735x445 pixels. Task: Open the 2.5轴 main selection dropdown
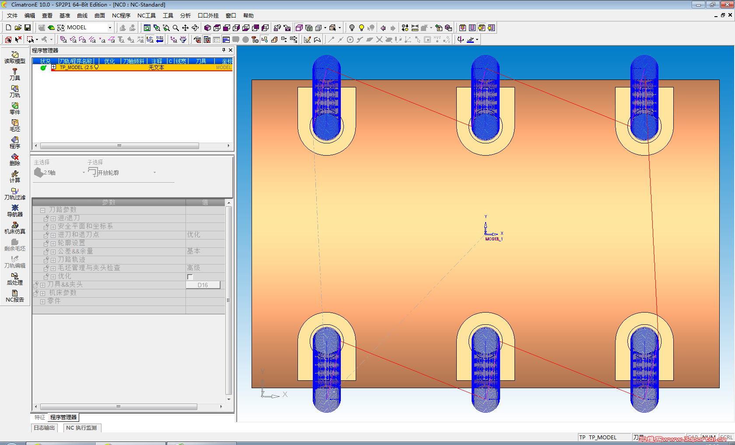[84, 173]
